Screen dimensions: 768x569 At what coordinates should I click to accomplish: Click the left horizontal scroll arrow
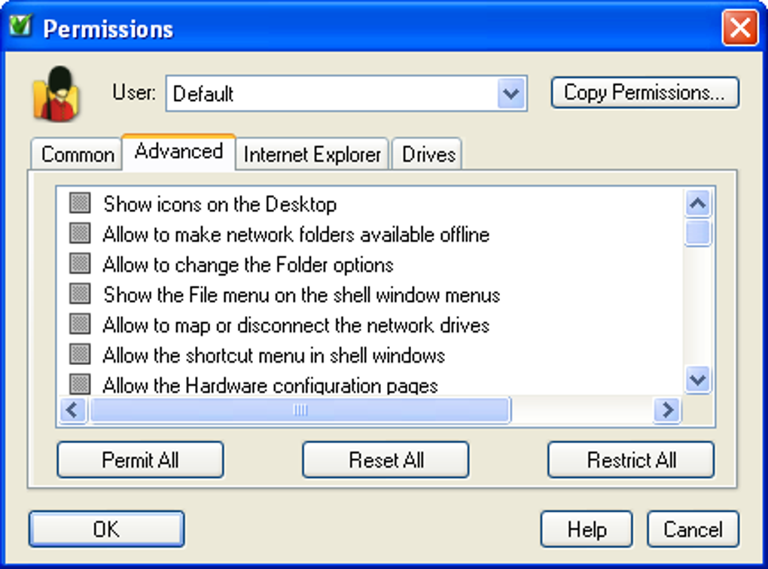click(72, 410)
